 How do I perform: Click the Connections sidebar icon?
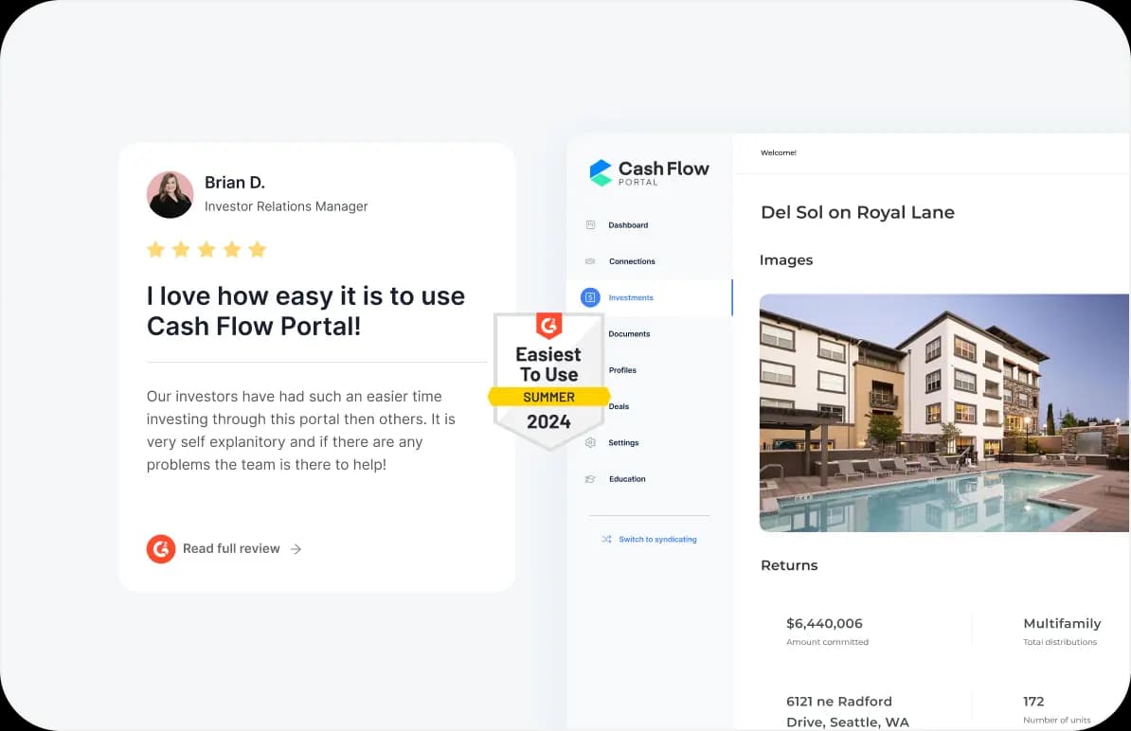click(590, 261)
